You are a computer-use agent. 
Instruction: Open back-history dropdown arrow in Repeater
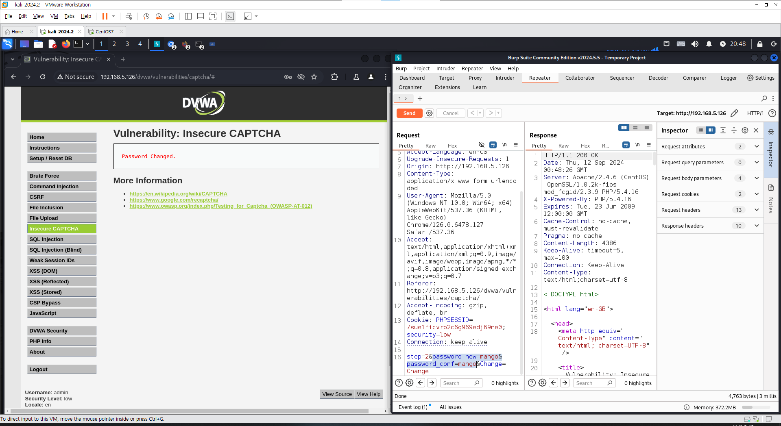point(480,113)
